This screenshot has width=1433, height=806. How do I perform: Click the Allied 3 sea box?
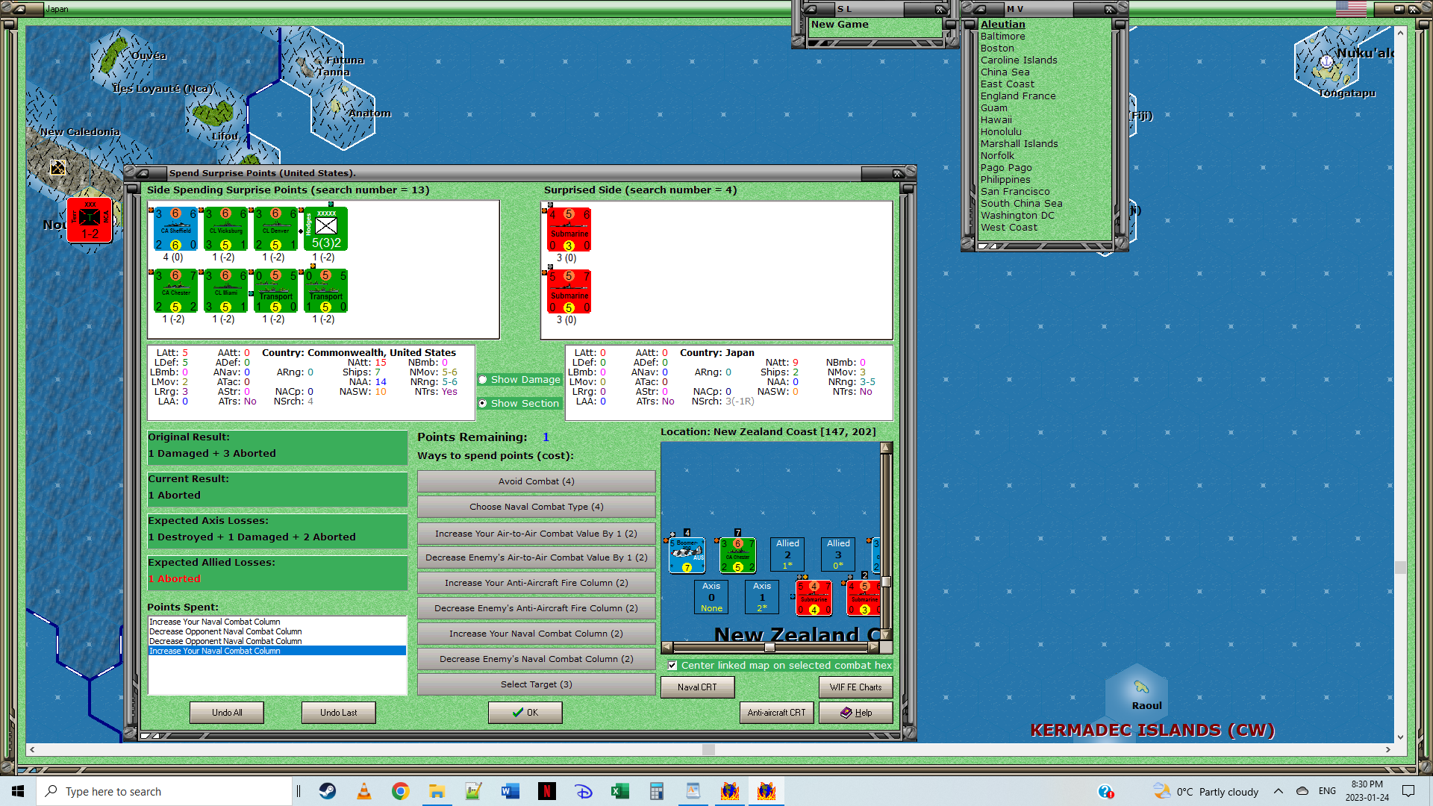click(x=838, y=554)
